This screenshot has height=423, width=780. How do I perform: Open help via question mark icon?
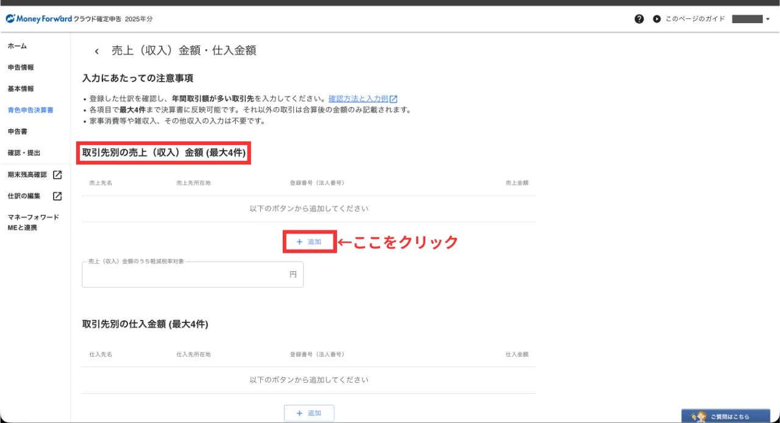[639, 19]
